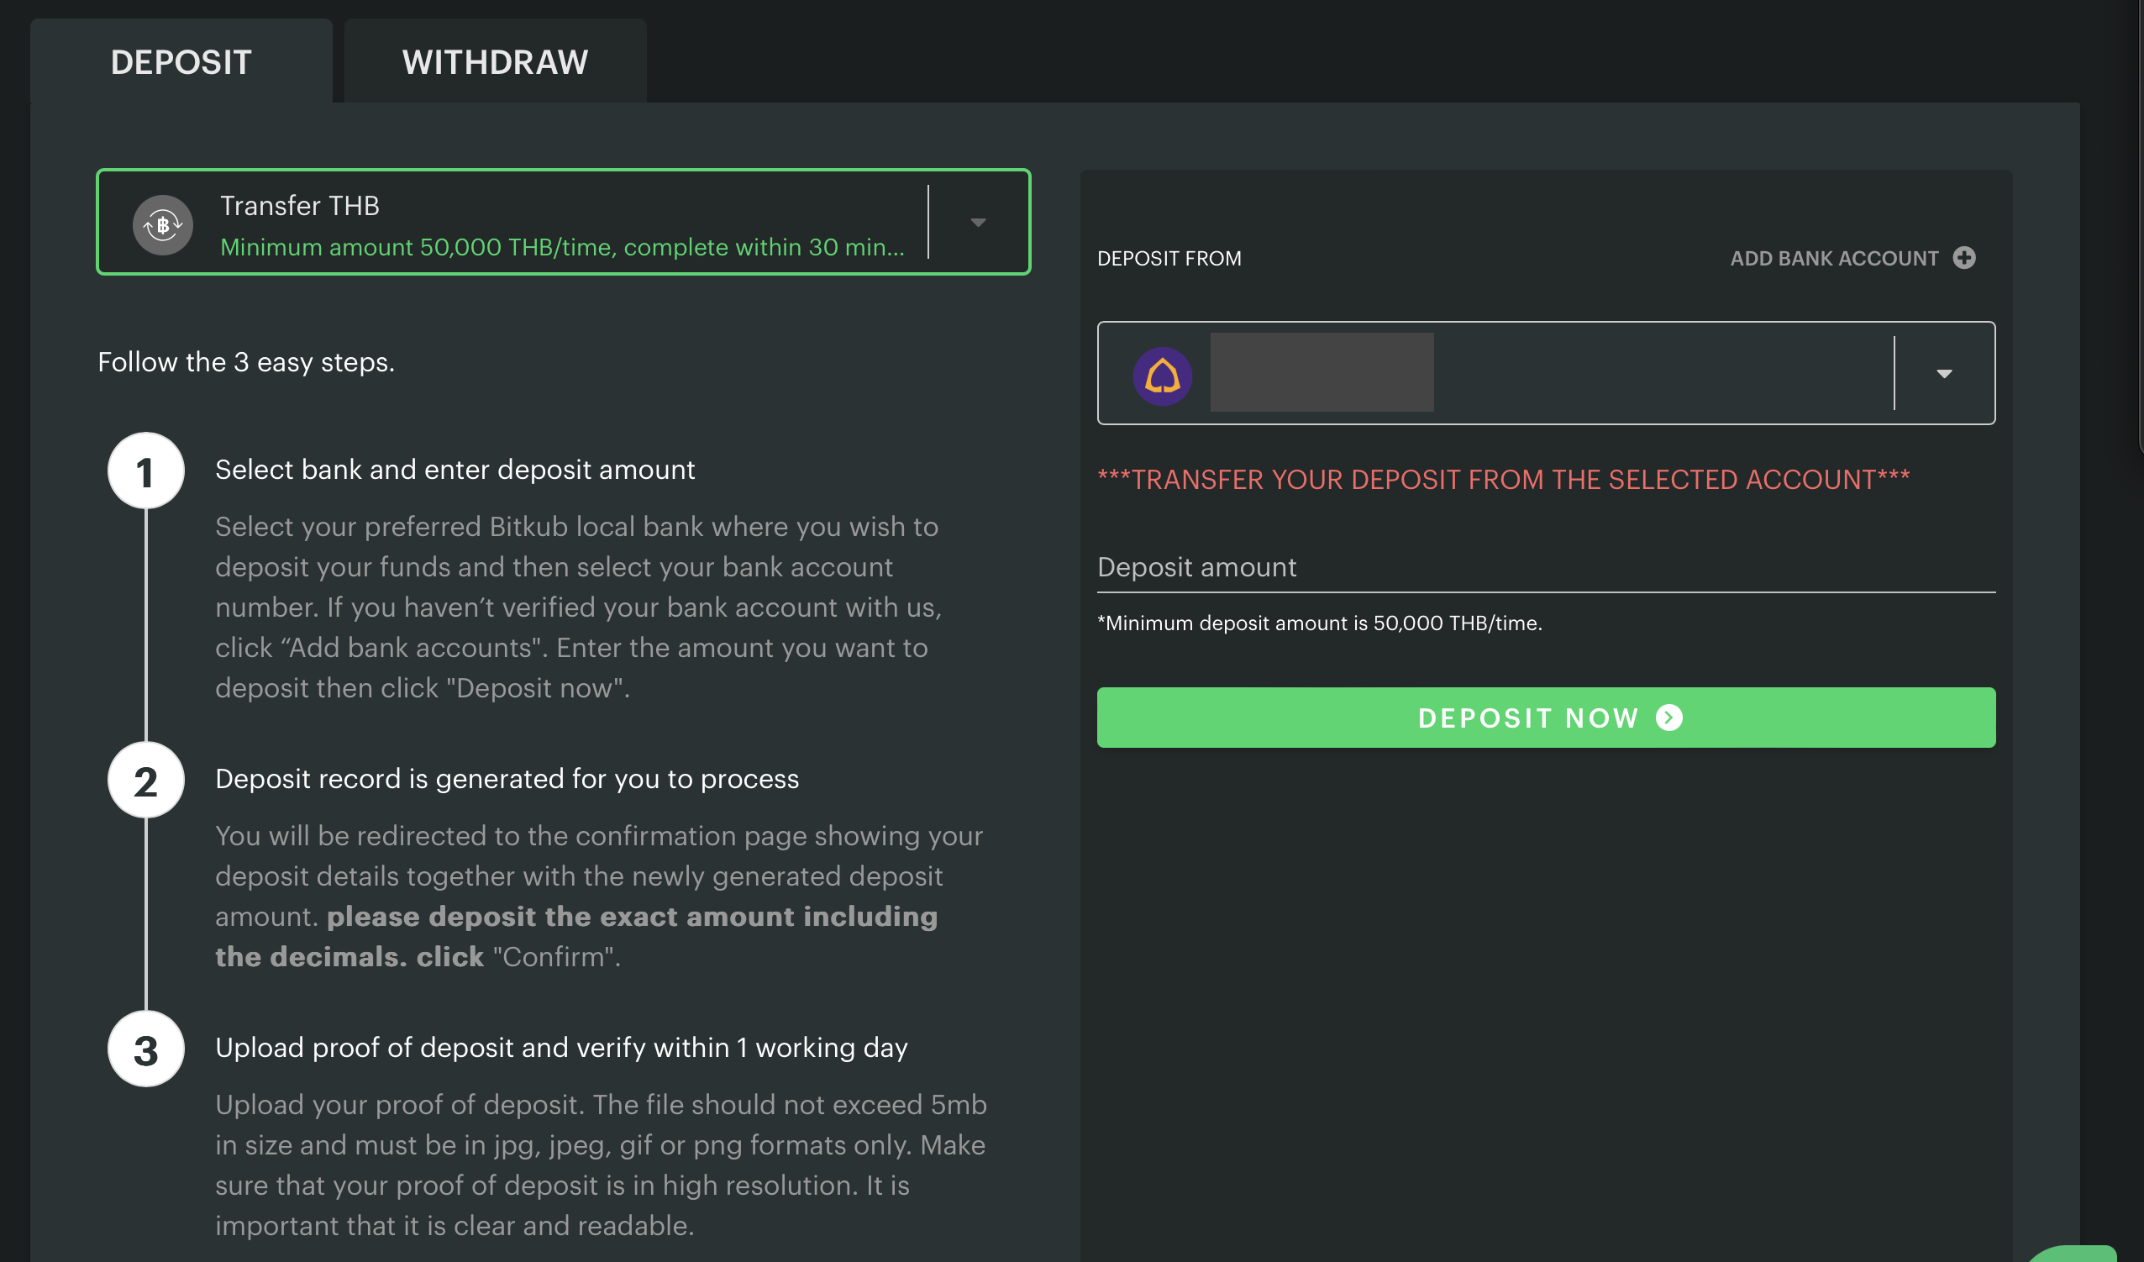The height and width of the screenshot is (1262, 2144).
Task: Click into the Deposit amount input field
Action: tap(1545, 568)
